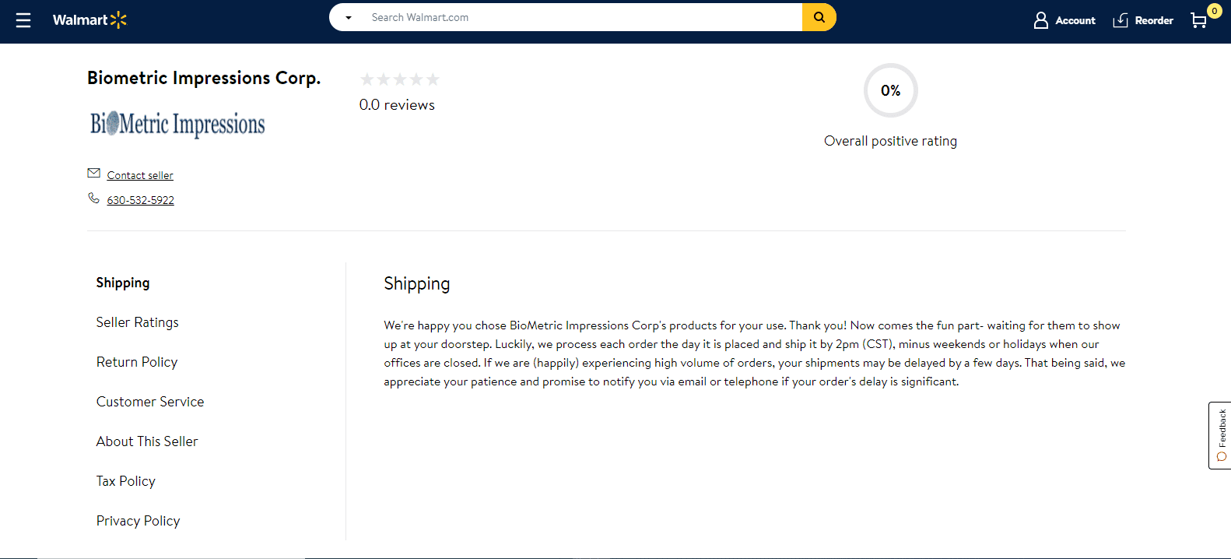Click the Reorder text link
The width and height of the screenshot is (1231, 559).
click(1154, 20)
